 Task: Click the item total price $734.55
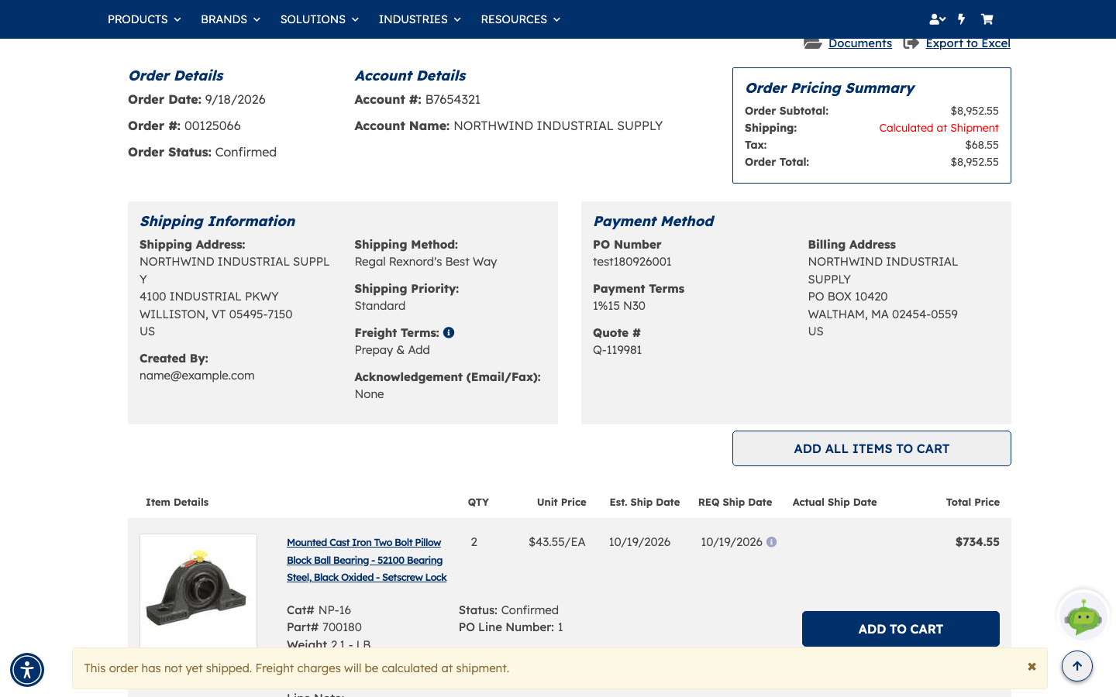(977, 542)
